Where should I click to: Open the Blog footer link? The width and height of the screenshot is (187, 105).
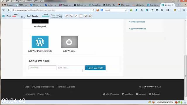click(27, 87)
